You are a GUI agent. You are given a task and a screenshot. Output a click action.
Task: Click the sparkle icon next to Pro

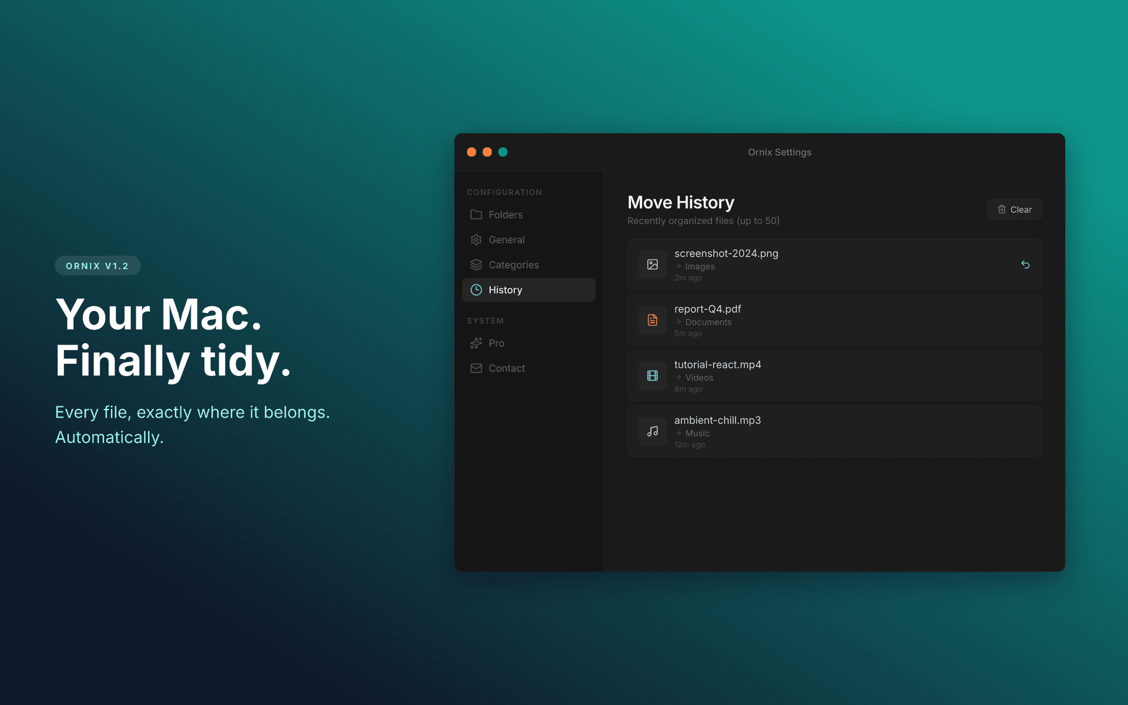pyautogui.click(x=476, y=343)
